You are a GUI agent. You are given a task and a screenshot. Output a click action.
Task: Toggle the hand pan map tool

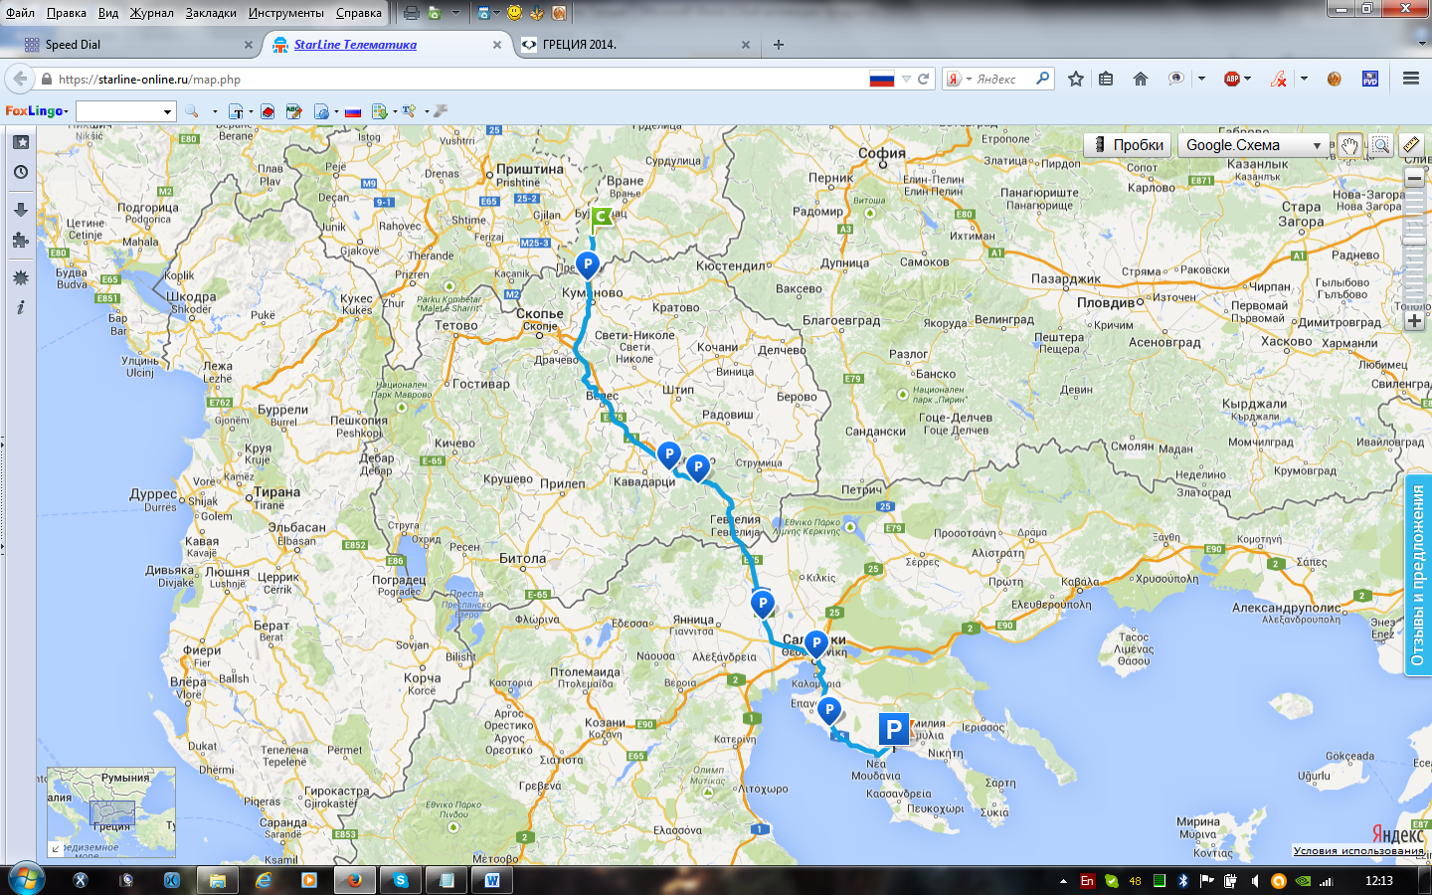pos(1348,145)
